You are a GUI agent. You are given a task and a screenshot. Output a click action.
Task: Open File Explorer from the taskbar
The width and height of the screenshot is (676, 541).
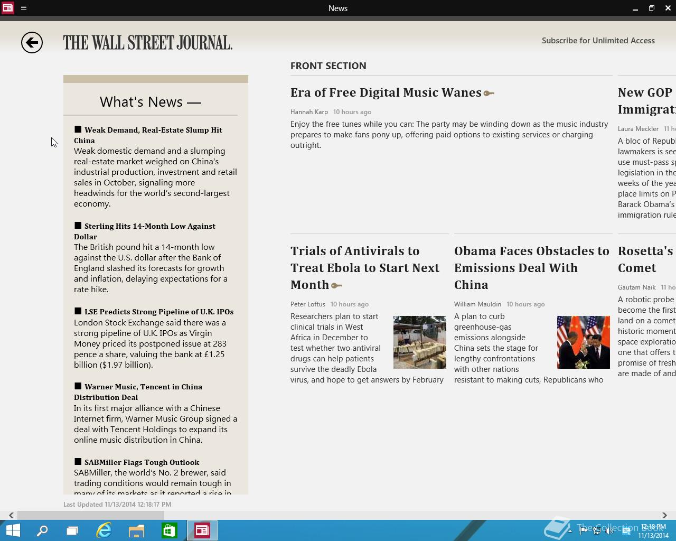137,530
